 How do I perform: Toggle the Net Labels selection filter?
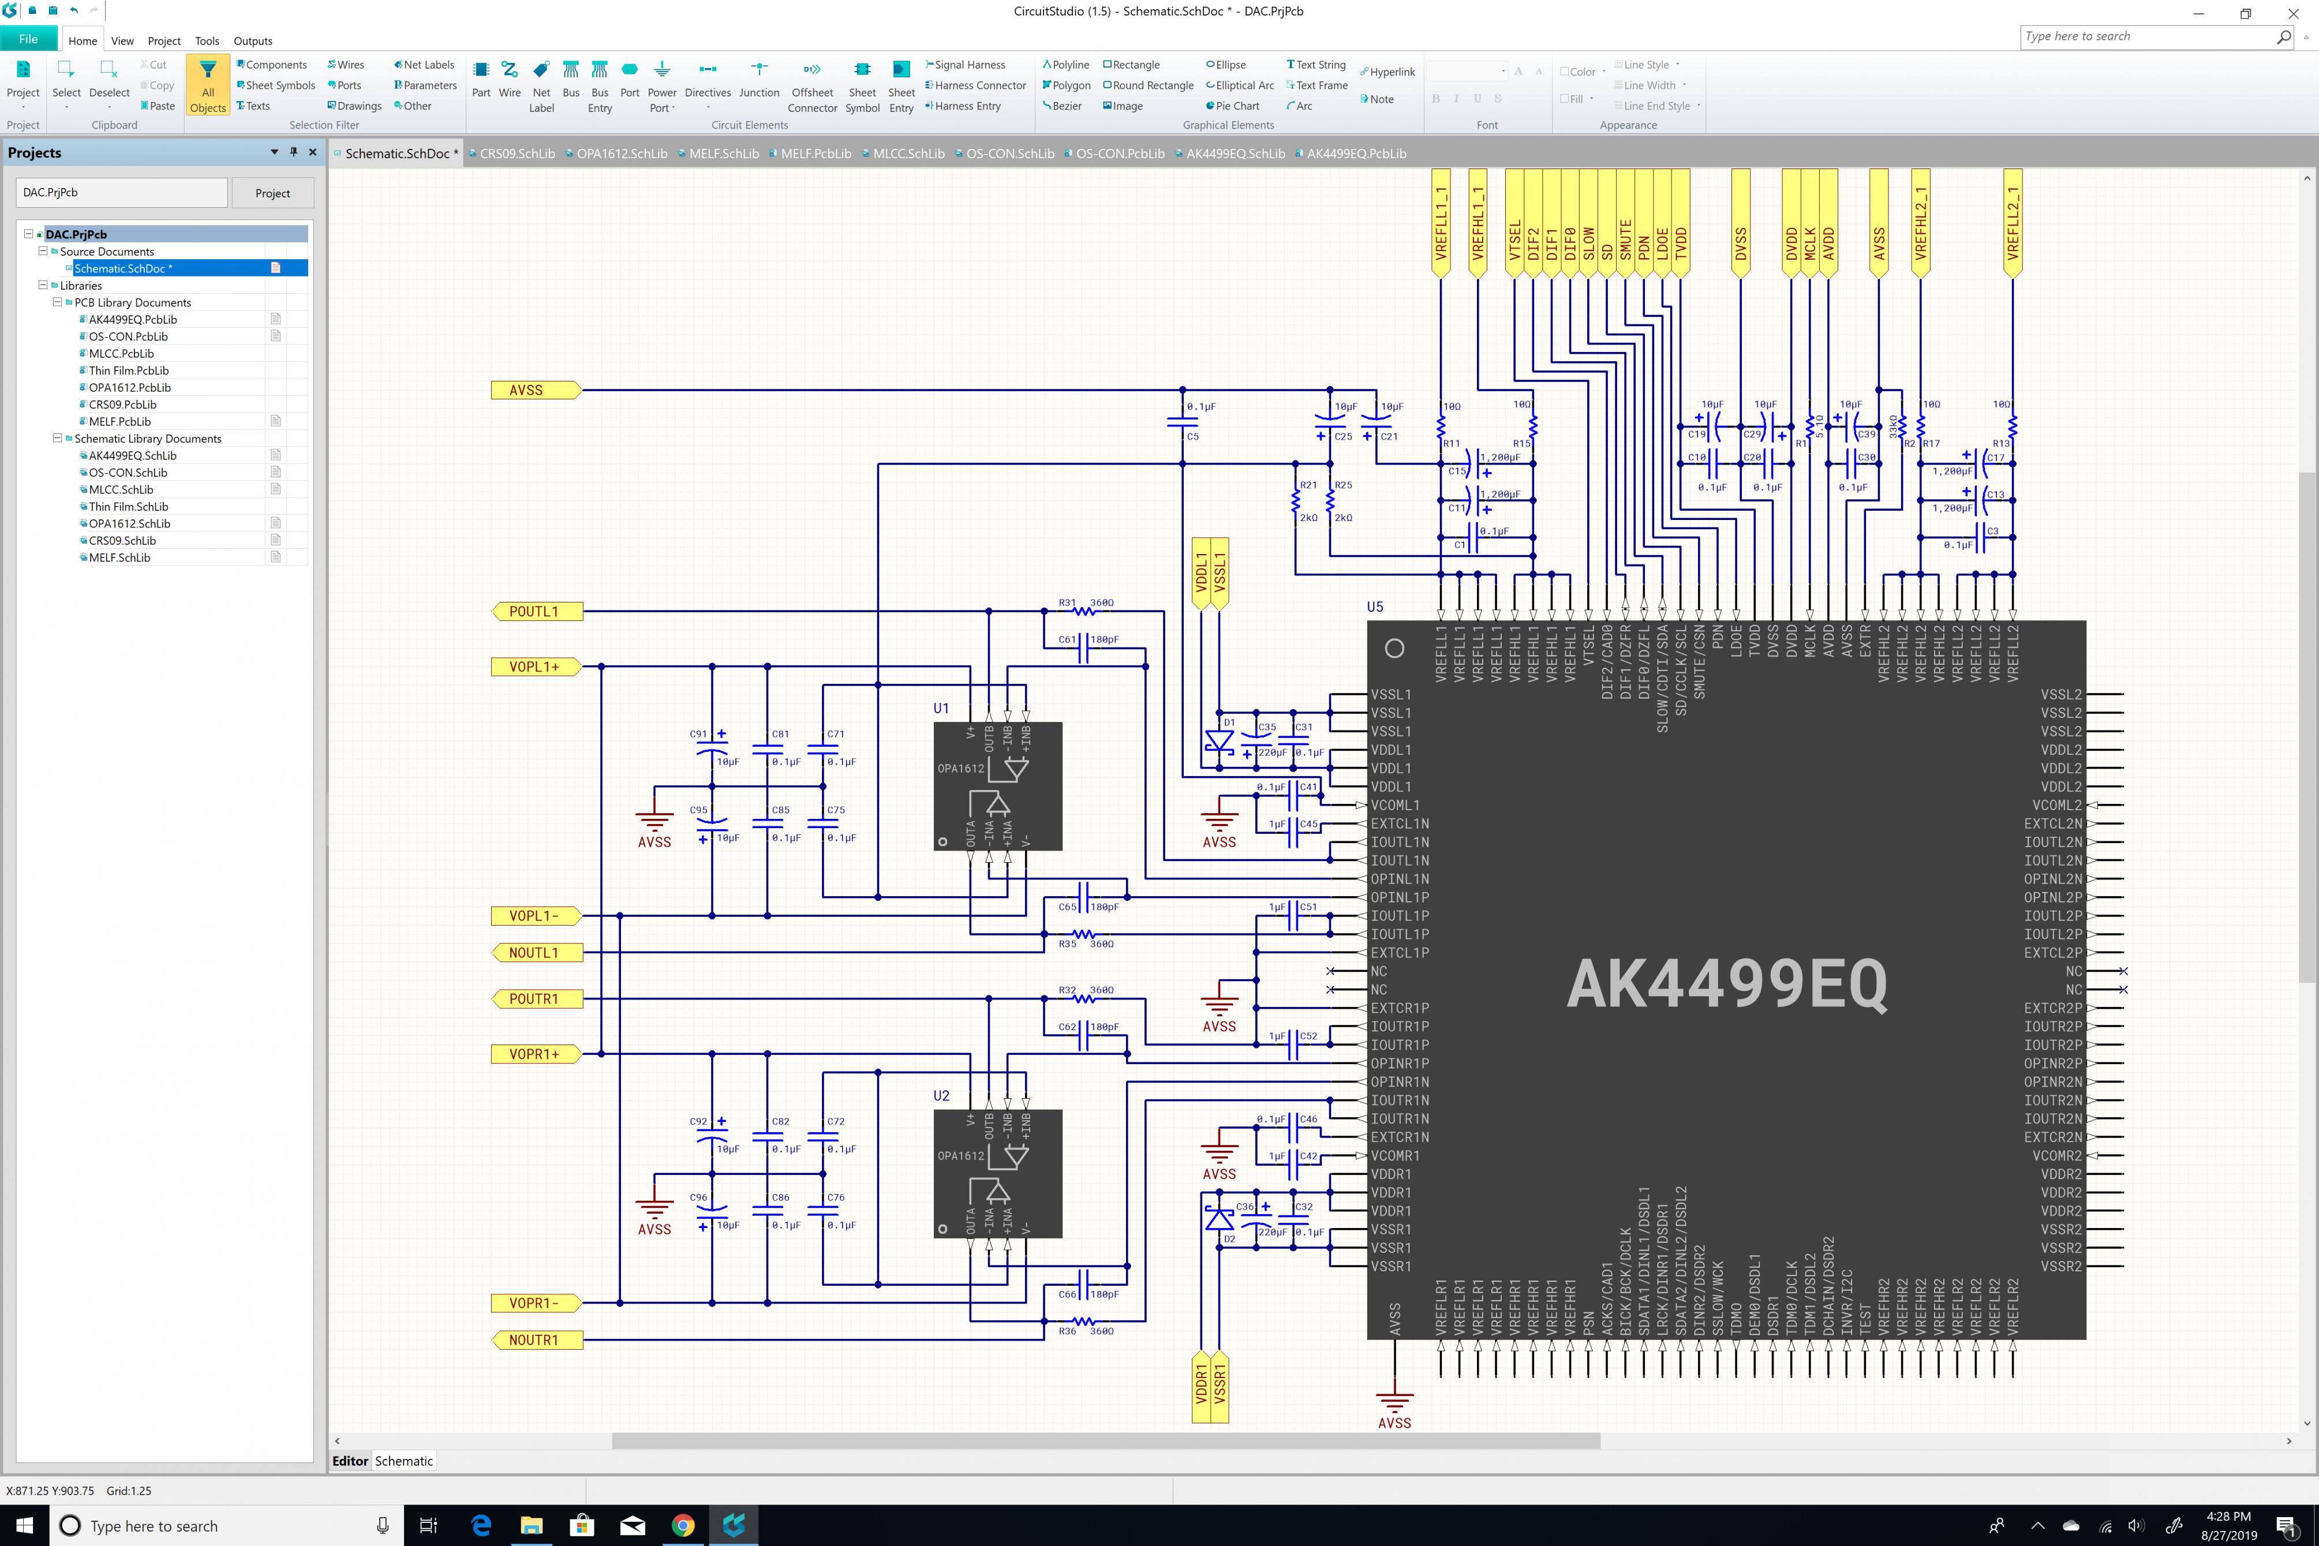pyautogui.click(x=424, y=65)
